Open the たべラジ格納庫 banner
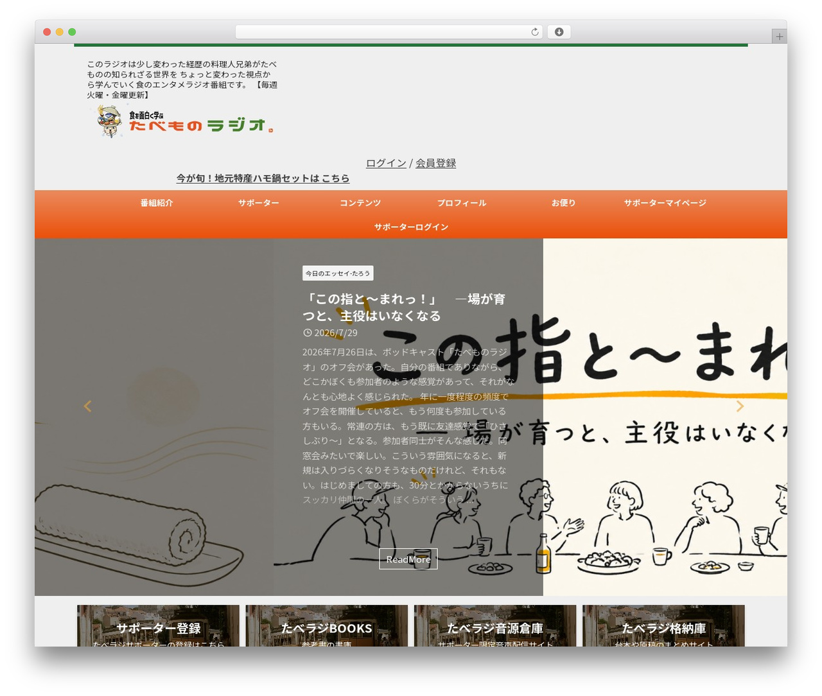 click(663, 626)
